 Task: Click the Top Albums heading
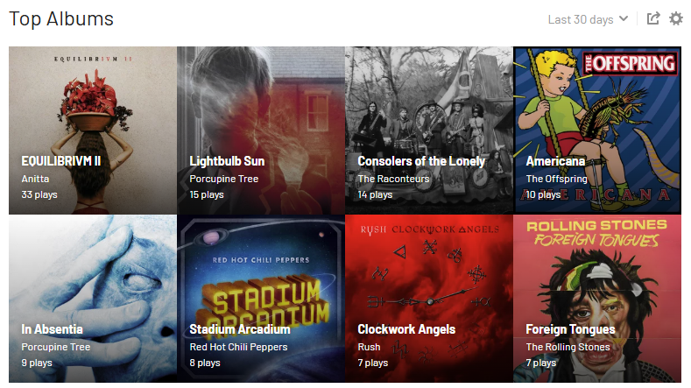[61, 19]
